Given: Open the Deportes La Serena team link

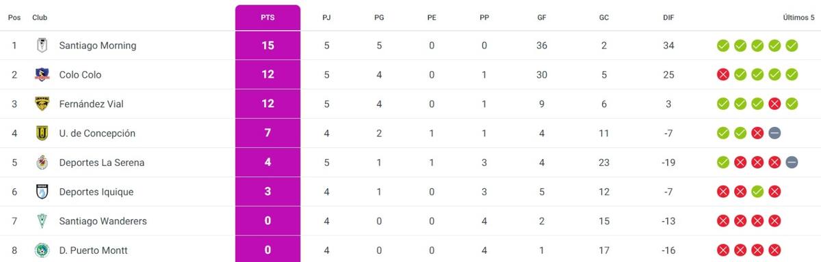Looking at the screenshot, I should (102, 163).
